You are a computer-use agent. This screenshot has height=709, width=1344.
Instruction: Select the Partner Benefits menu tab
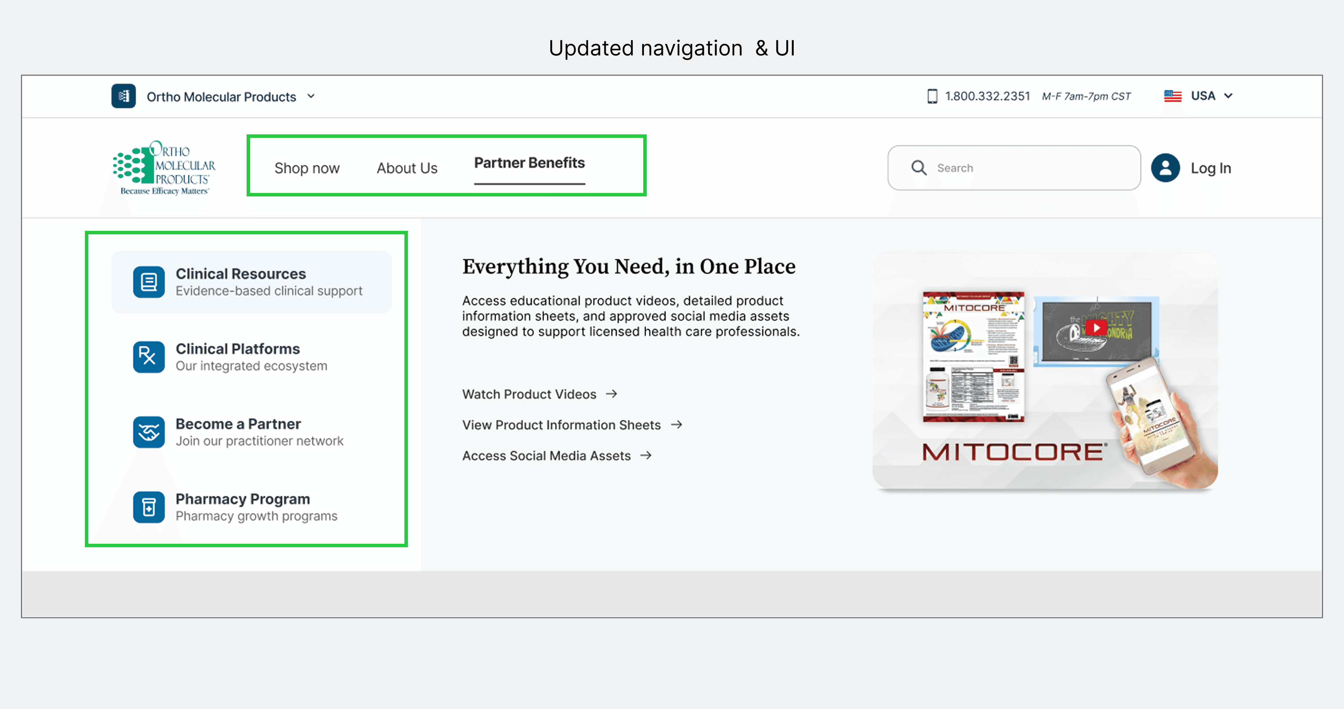click(x=529, y=163)
